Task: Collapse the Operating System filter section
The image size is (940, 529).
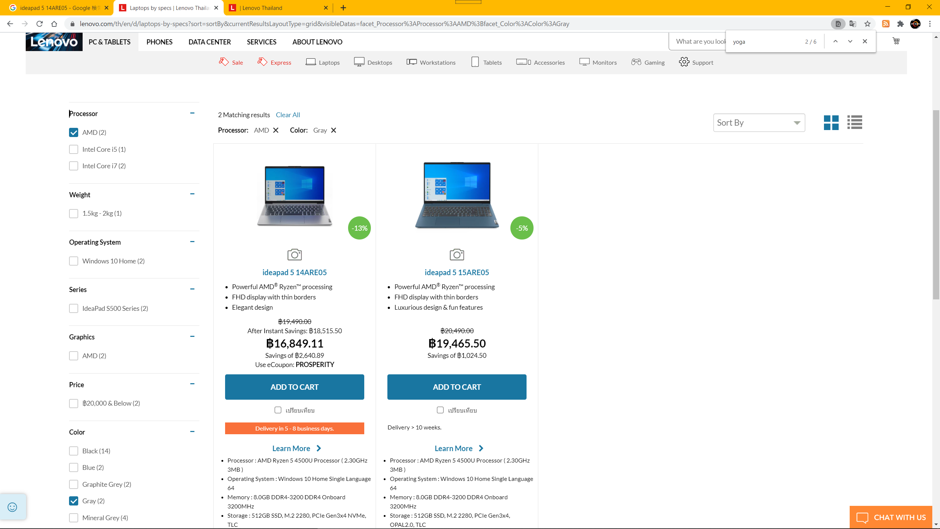Action: pyautogui.click(x=192, y=242)
